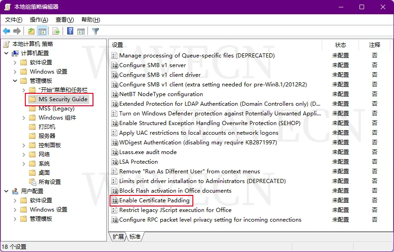This screenshot has height=252, width=394.
Task: Click the Back arrow toolbar icon
Action: [x=6, y=31]
